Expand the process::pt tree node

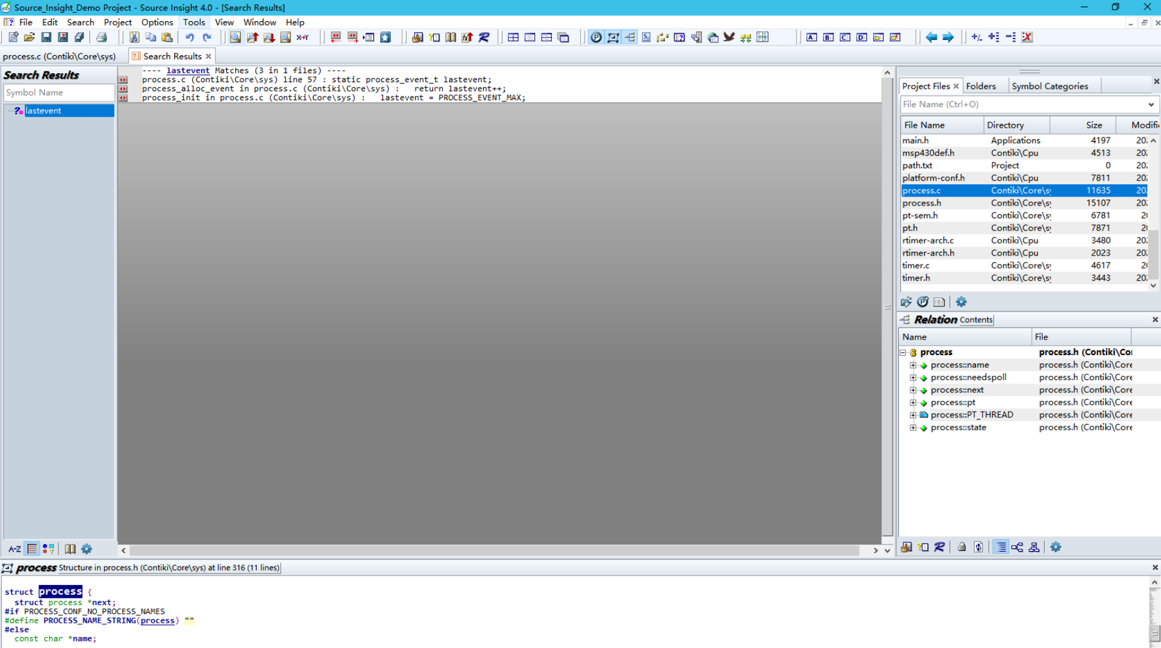(x=913, y=403)
